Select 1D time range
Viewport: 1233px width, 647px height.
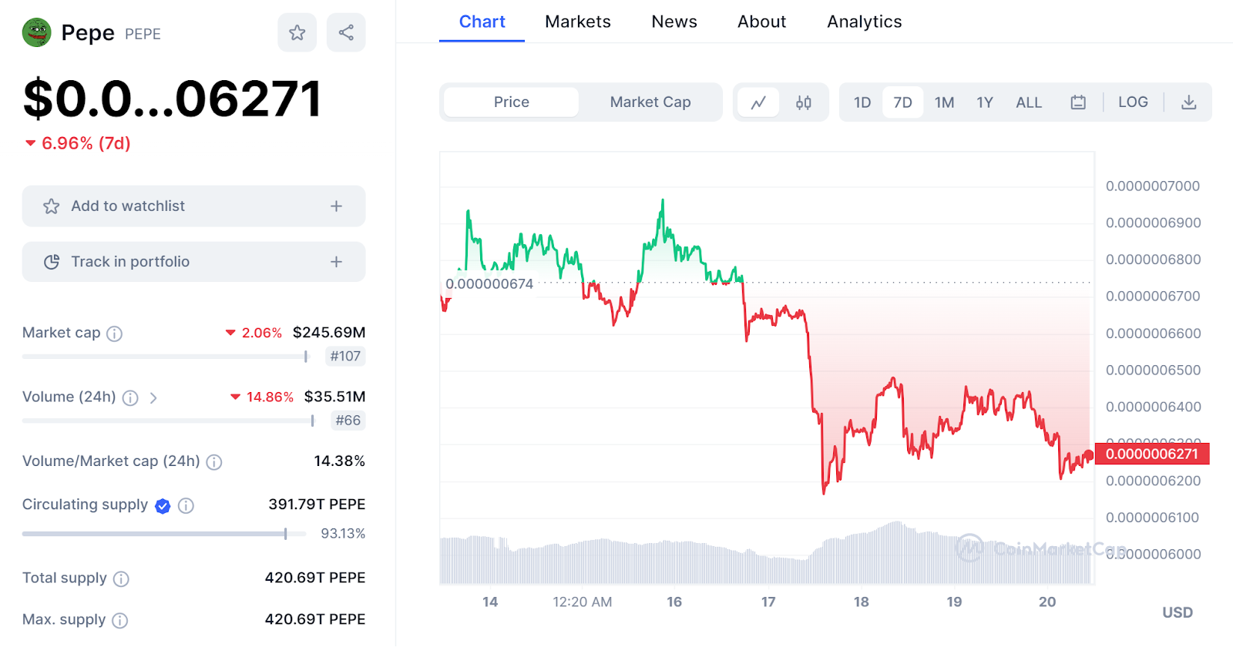[x=862, y=102]
